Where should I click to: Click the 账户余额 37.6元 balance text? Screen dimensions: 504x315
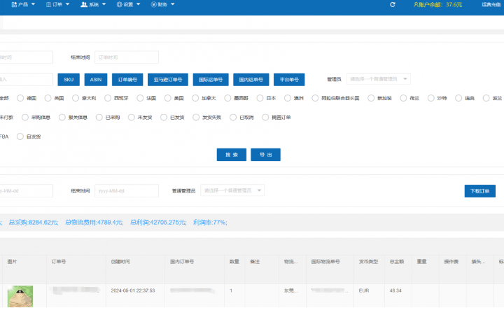pos(437,4)
